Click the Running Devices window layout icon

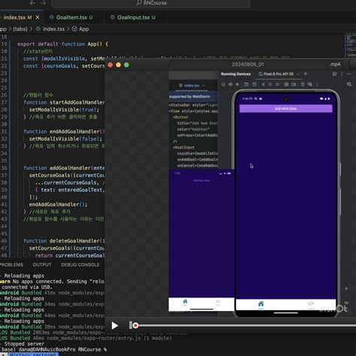[334, 74]
